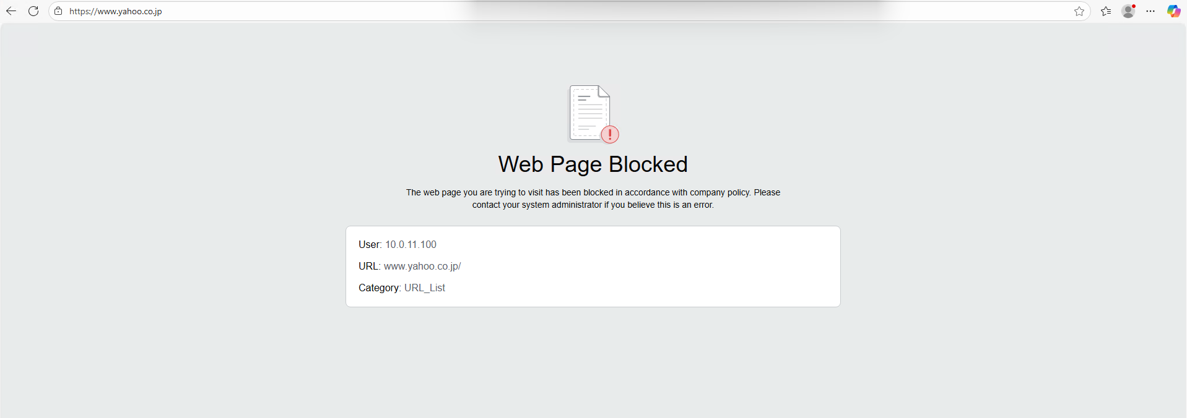Open Settings and more ellipsis menu
The width and height of the screenshot is (1187, 418).
click(x=1150, y=11)
